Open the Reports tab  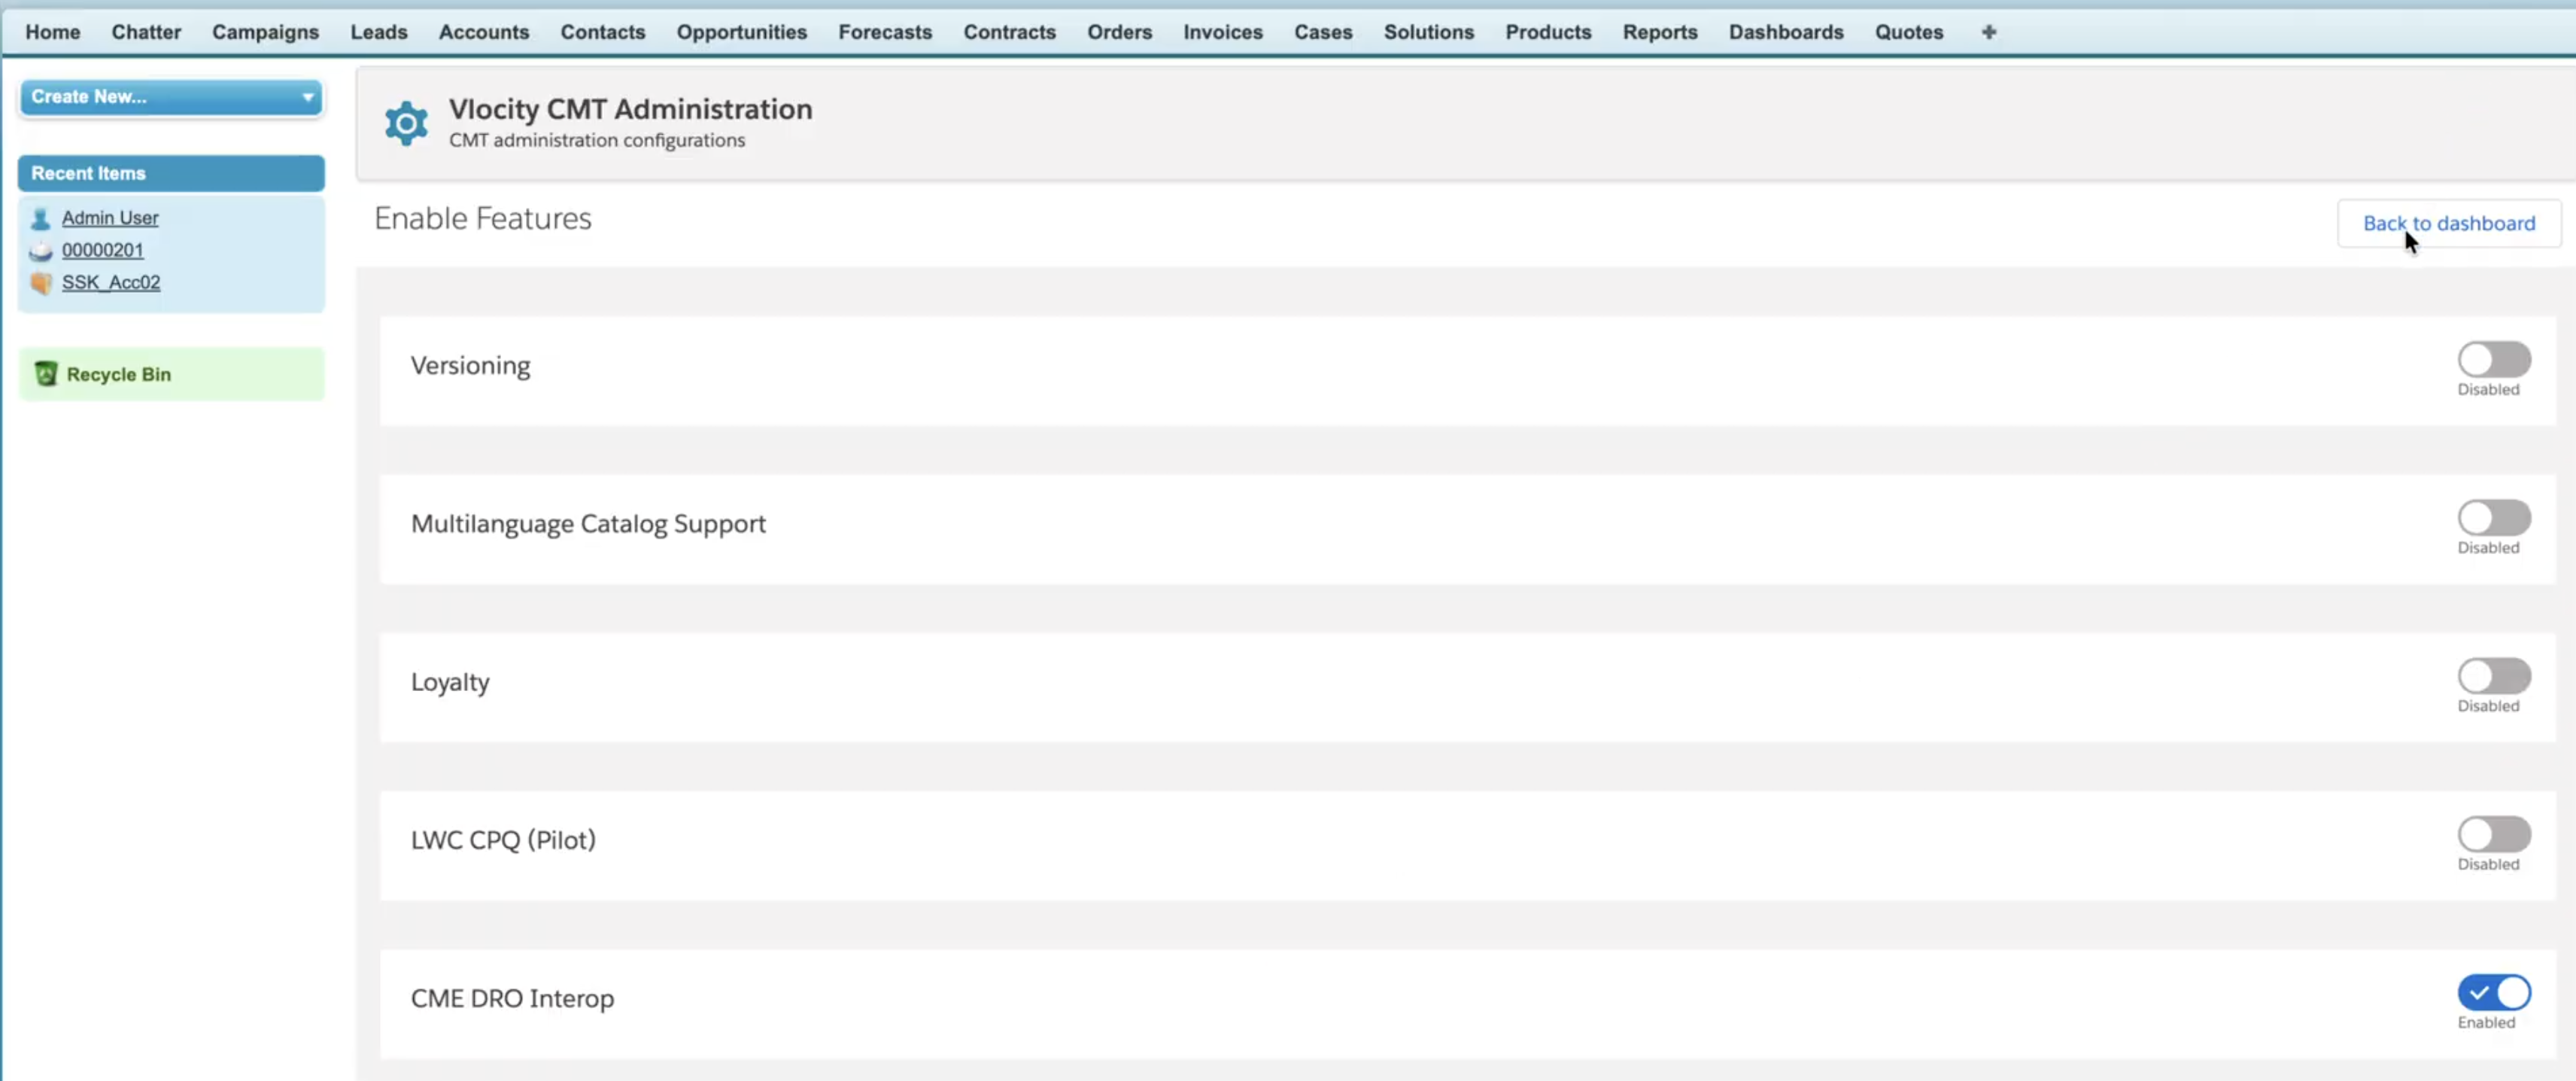tap(1660, 32)
